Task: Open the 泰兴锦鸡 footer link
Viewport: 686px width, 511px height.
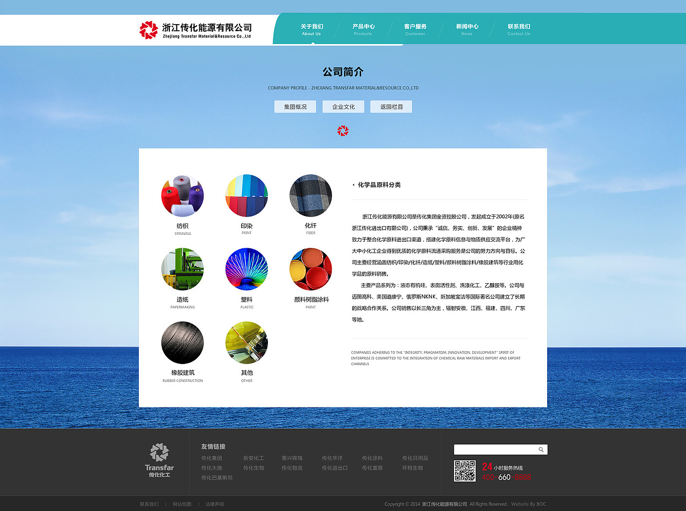Action: pyautogui.click(x=292, y=458)
